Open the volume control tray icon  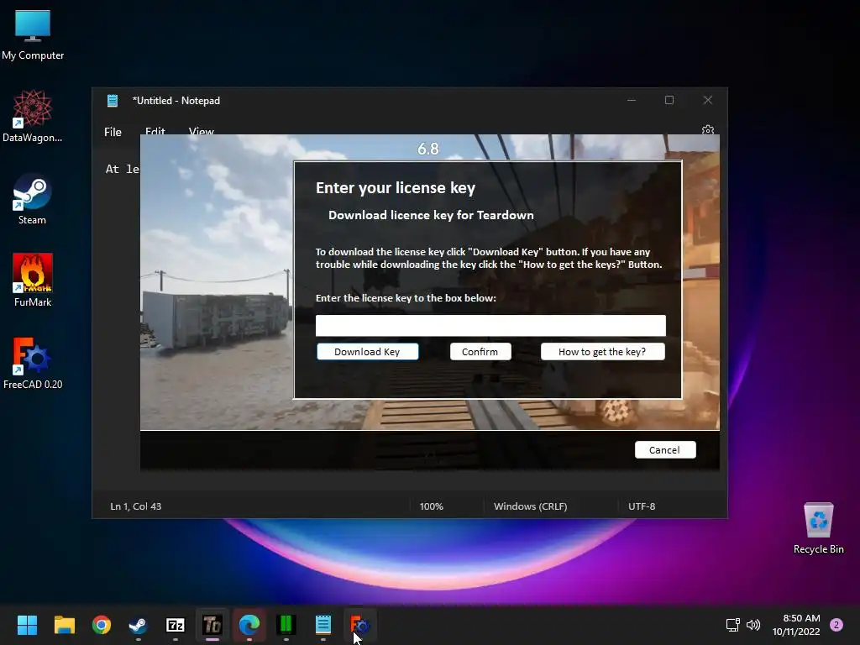click(x=753, y=625)
